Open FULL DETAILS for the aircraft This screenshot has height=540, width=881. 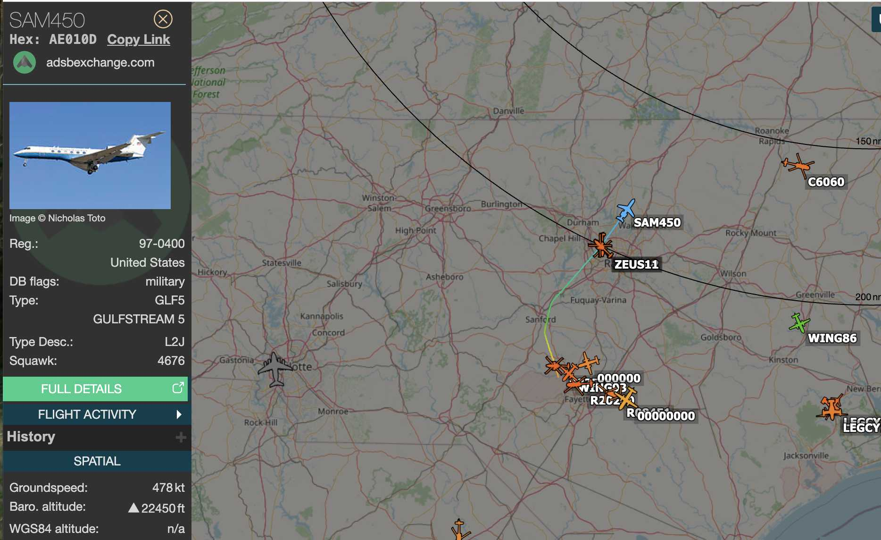pos(95,389)
